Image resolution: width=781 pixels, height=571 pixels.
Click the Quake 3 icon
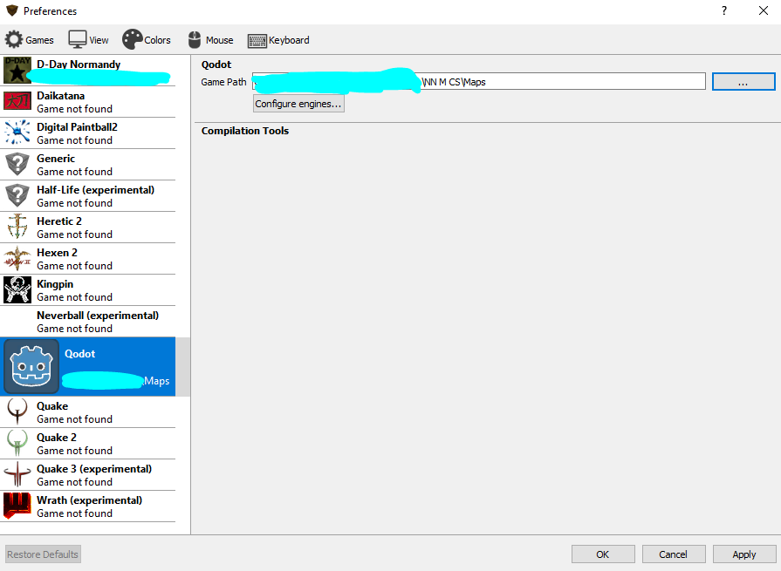[x=17, y=474]
